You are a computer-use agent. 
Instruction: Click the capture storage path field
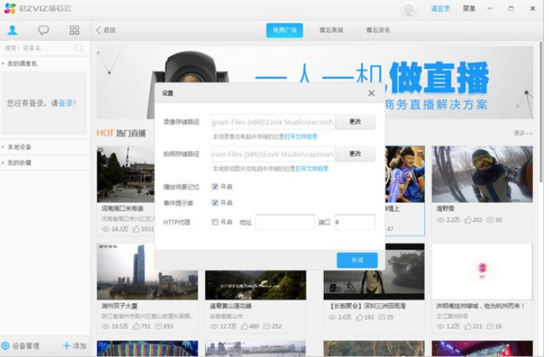pos(273,154)
